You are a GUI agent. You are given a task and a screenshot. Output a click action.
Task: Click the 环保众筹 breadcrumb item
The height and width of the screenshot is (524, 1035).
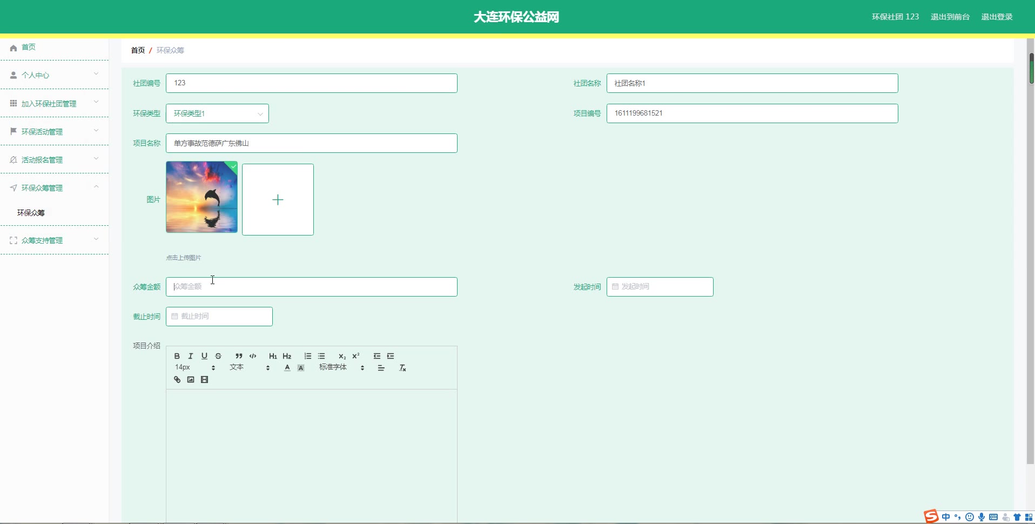coord(170,50)
